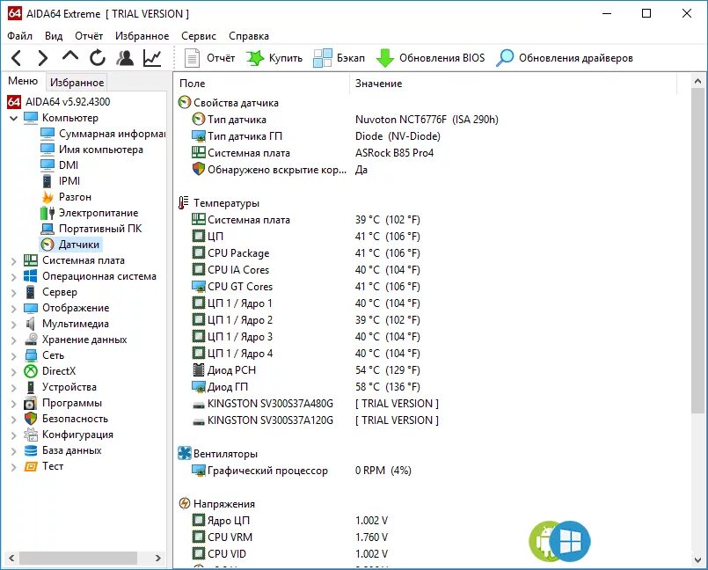Switch to the Избранное sidebar tab
The width and height of the screenshot is (708, 570).
(x=77, y=82)
